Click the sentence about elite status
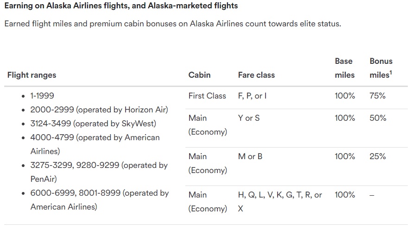This screenshot has height=229, width=412. 172,24
